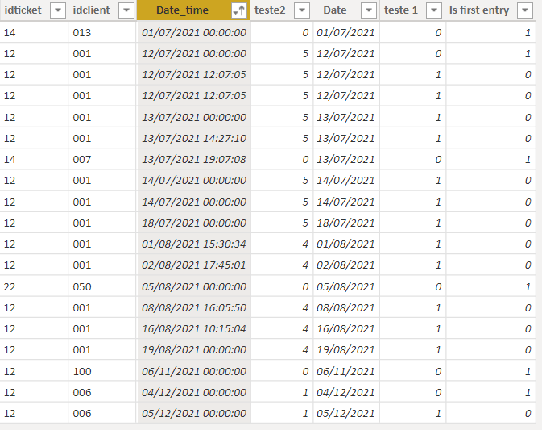Select the highlighted Date_time column header label
The height and width of the screenshot is (430, 542).
pyautogui.click(x=182, y=10)
